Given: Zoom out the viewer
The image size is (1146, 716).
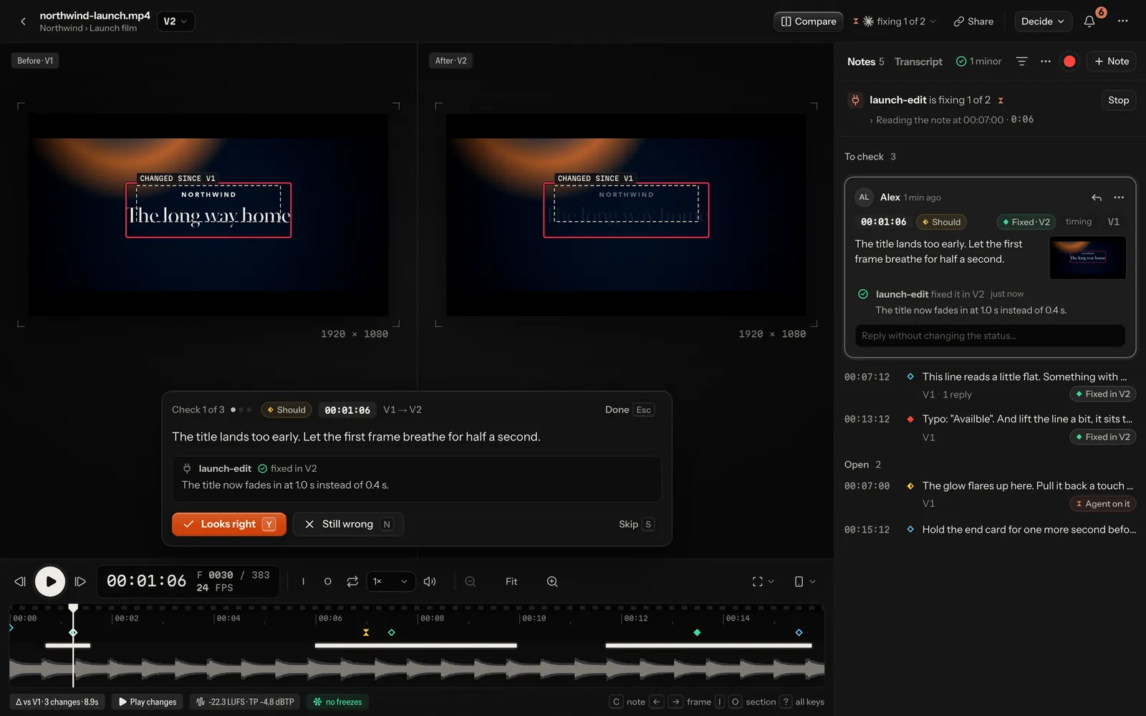Looking at the screenshot, I should (471, 581).
